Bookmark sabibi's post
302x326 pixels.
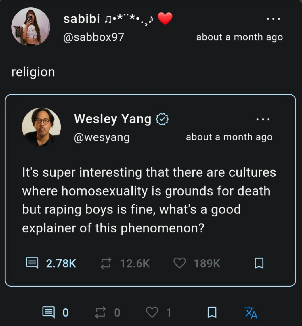coord(212,312)
